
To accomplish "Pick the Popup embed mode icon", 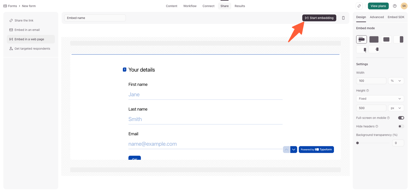I will (x=386, y=39).
